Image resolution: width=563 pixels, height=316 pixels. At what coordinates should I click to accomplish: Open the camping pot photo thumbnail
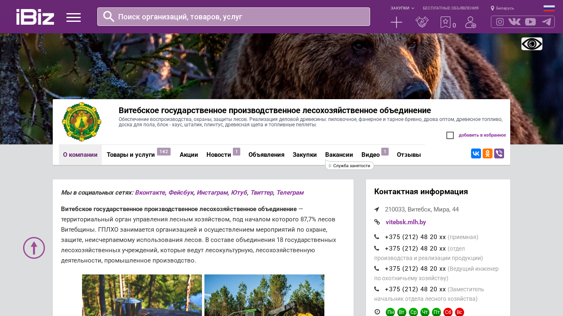click(142, 295)
